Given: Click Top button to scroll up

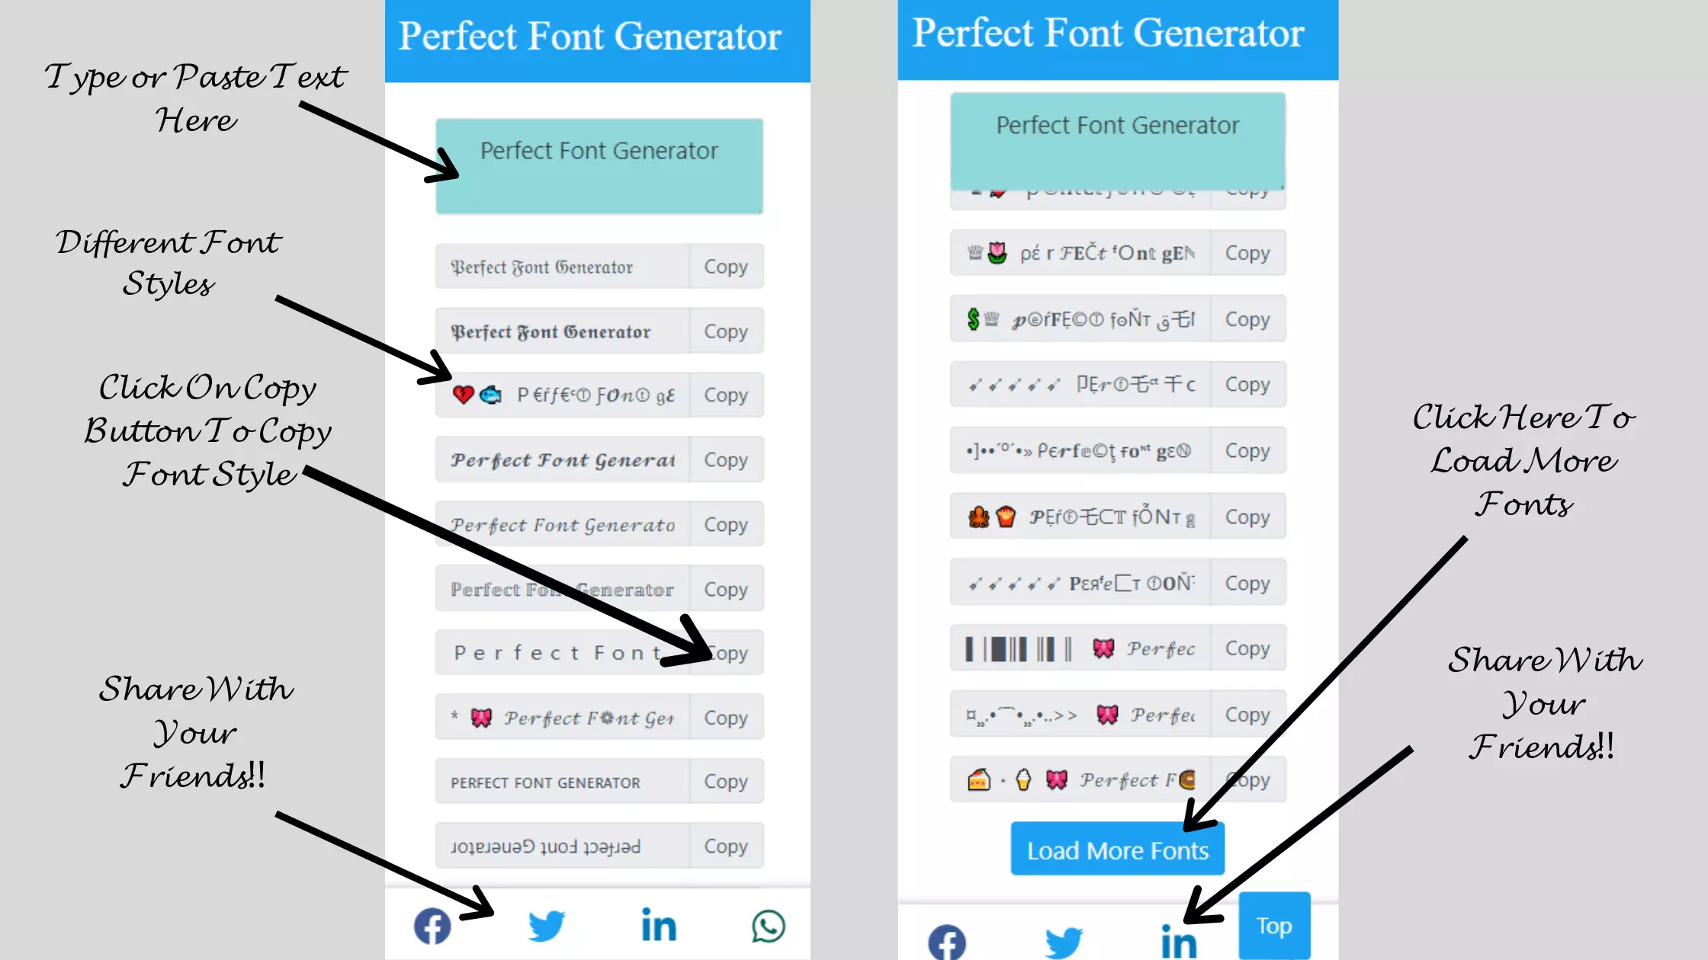Looking at the screenshot, I should (1274, 926).
